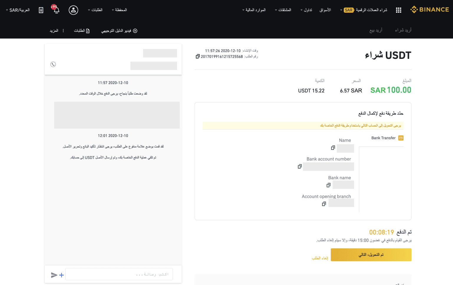Open the notifications bell icon

[x=57, y=10]
